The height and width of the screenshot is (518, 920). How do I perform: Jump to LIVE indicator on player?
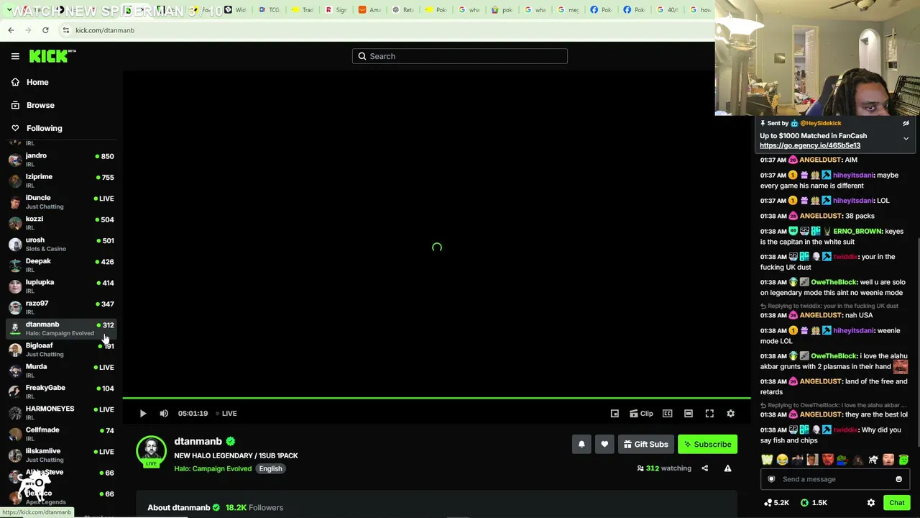[227, 413]
